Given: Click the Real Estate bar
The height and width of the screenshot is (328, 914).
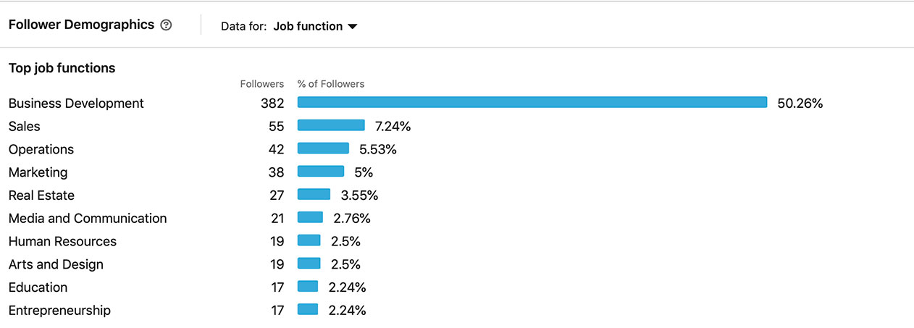Looking at the screenshot, I should point(314,195).
